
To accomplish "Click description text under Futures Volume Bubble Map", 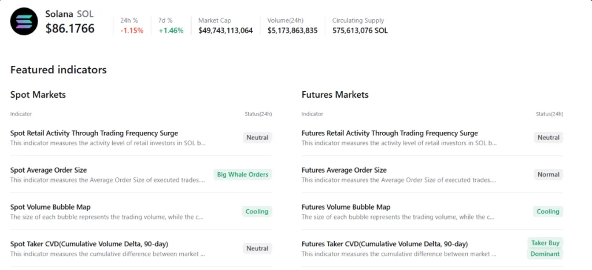I will point(398,217).
